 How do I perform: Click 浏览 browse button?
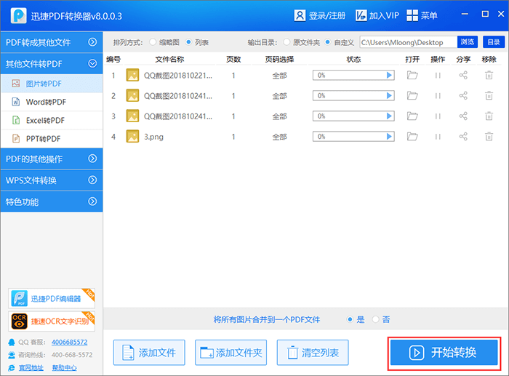coord(468,42)
